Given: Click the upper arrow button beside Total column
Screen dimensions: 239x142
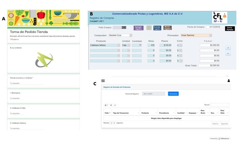Looking at the screenshot, I should [x=228, y=48].
